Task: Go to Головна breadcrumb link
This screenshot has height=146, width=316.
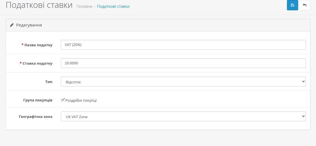Action: tap(84, 6)
